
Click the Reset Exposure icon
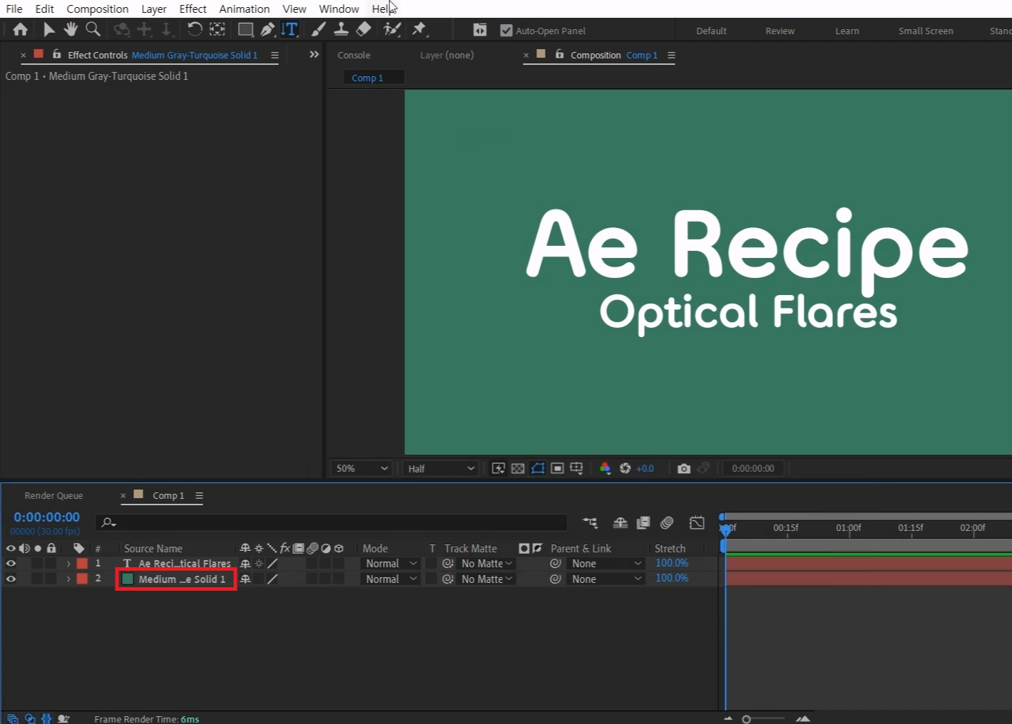[625, 468]
